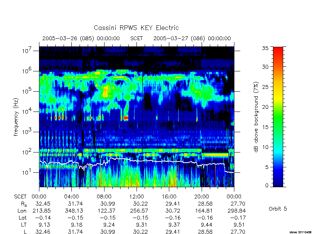Click the 16:00 time tick label
The image size is (312, 234).
pyautogui.click(x=169, y=197)
